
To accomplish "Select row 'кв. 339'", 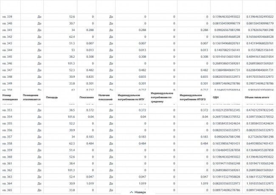I will tap(138, 17).
